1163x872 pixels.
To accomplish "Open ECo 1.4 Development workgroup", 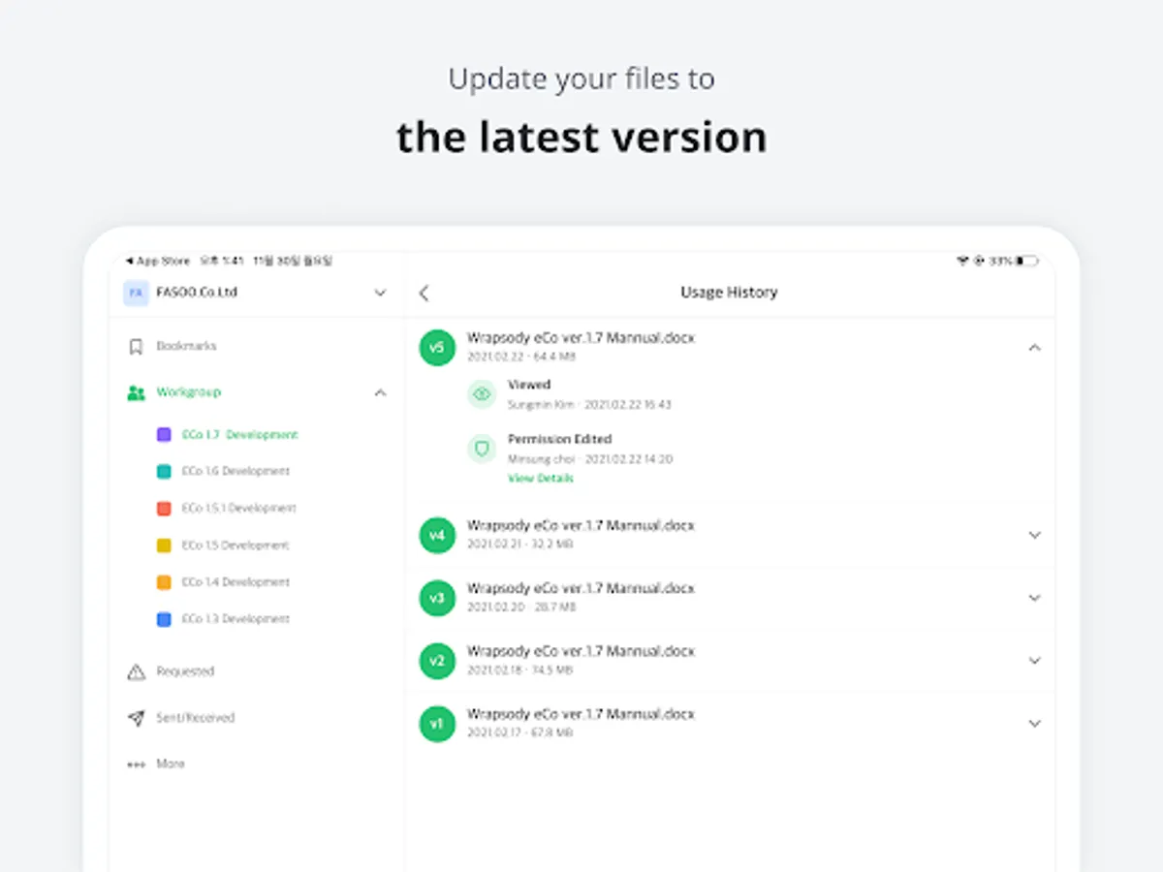I will 236,582.
